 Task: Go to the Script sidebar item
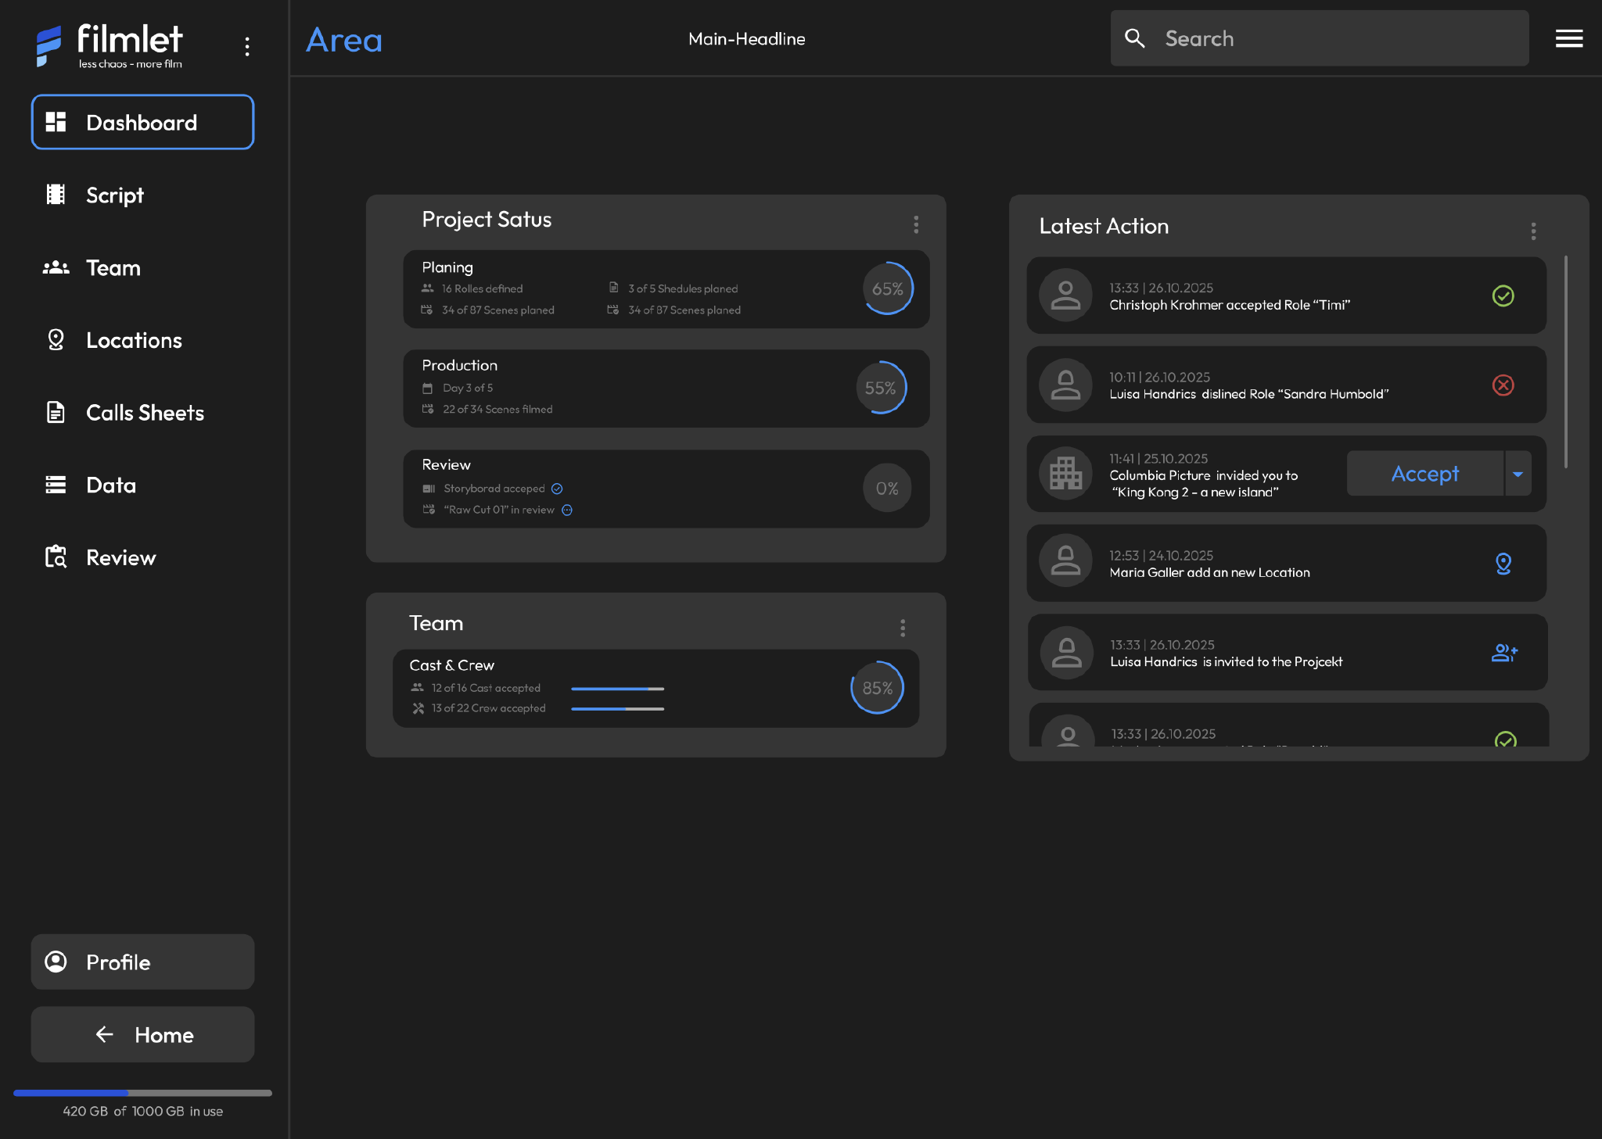coord(114,195)
